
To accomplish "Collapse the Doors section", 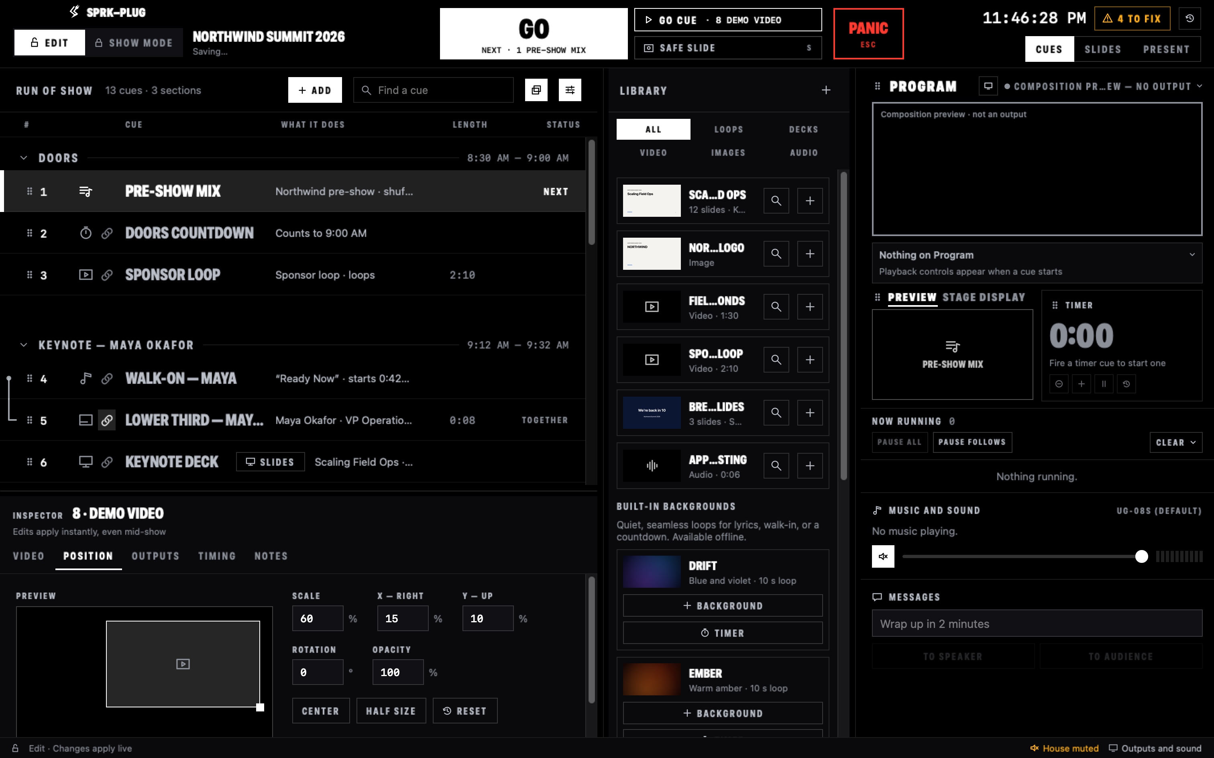I will click(24, 158).
